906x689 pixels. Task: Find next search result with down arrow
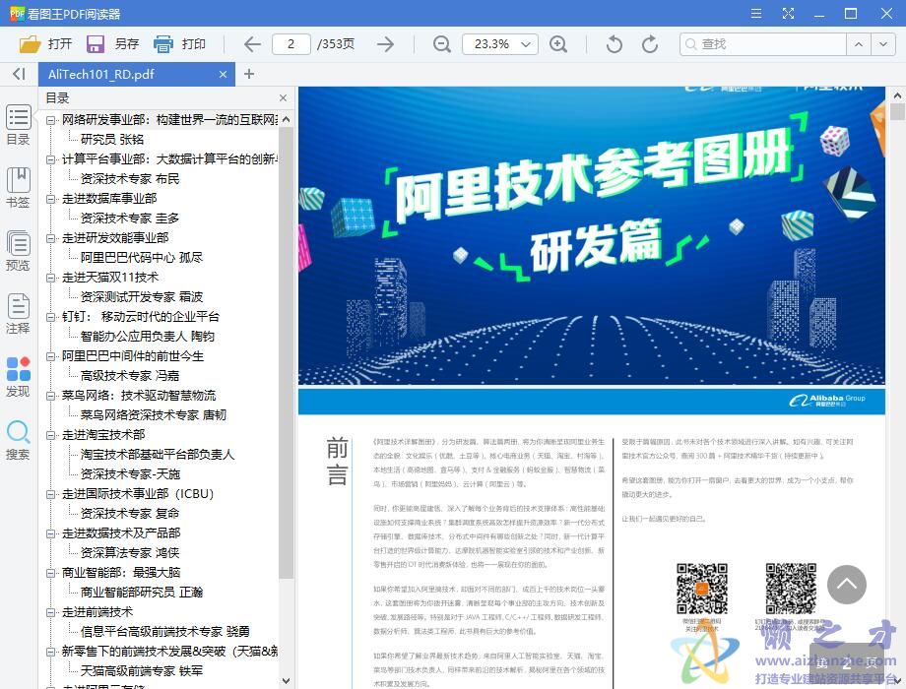(883, 44)
